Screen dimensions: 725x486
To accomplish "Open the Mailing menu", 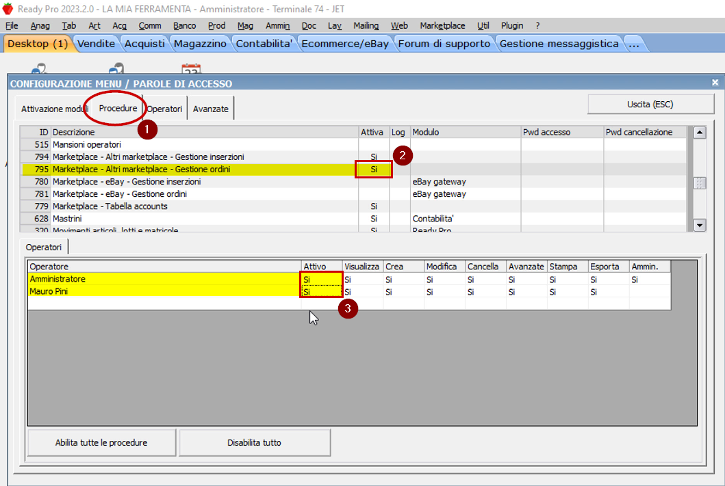I will tap(366, 26).
